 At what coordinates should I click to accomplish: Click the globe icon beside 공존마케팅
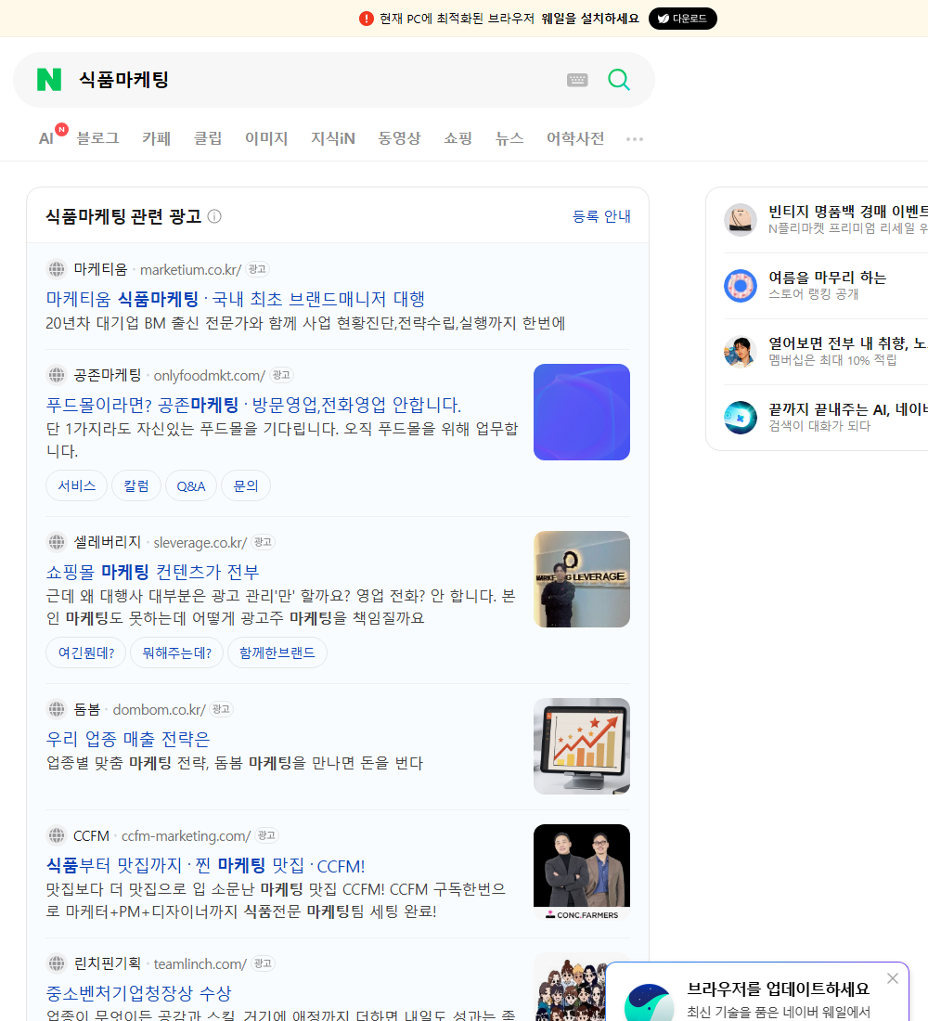pyautogui.click(x=57, y=375)
